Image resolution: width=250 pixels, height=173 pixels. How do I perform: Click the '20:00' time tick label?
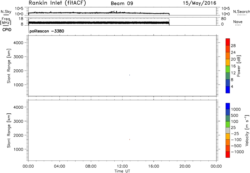point(185,166)
